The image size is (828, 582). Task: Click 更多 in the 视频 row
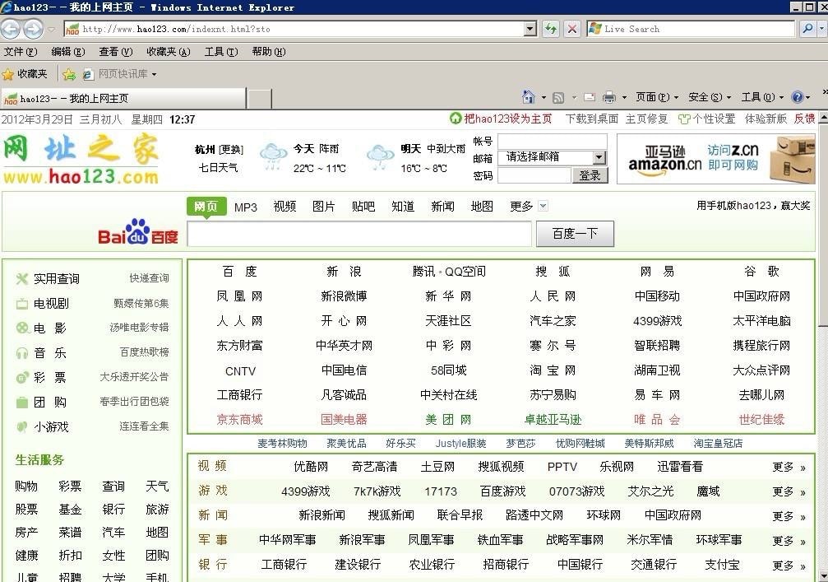(x=789, y=467)
